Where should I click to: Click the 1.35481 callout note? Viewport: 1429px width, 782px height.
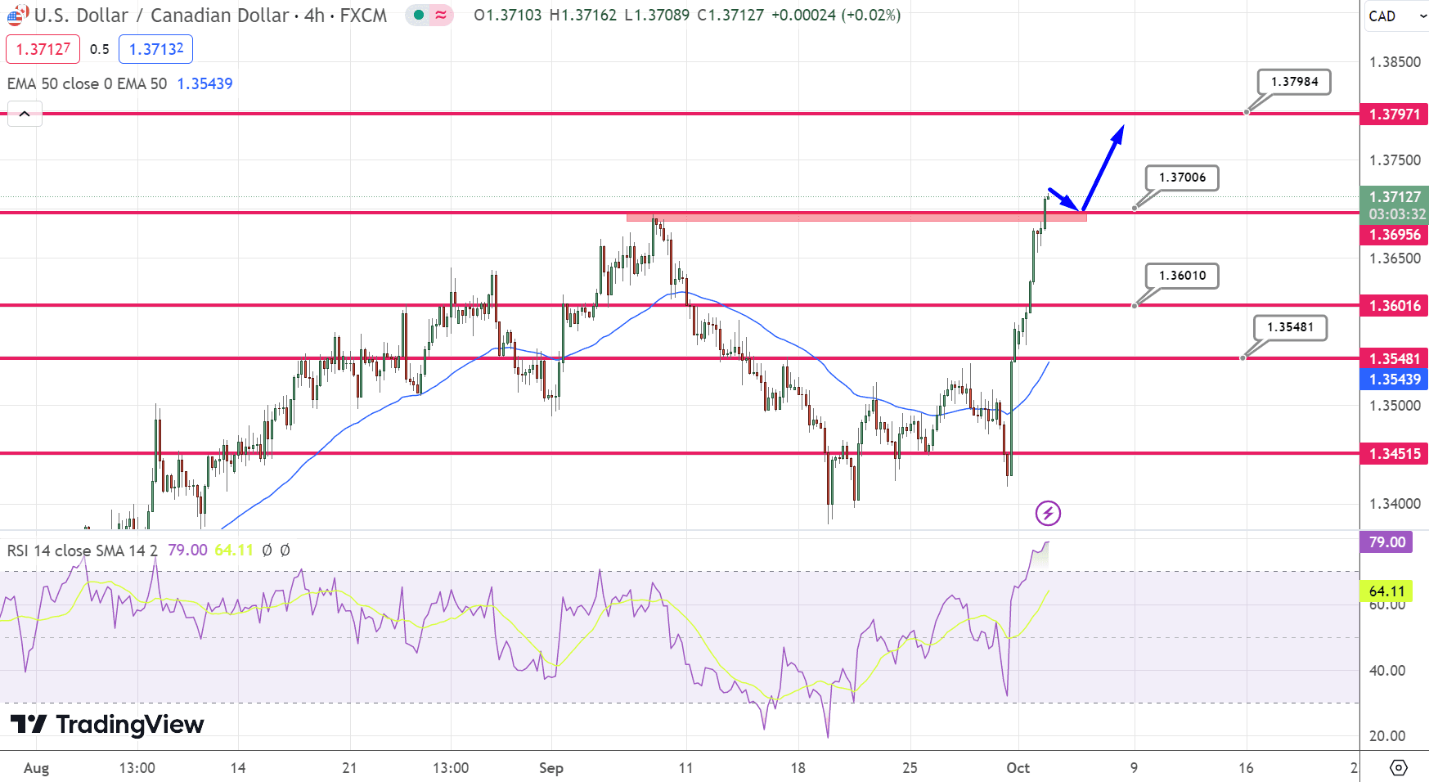pos(1290,327)
